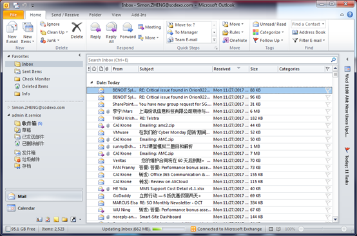Send message to OneNote
The image size is (357, 236).
(x=235, y=41)
